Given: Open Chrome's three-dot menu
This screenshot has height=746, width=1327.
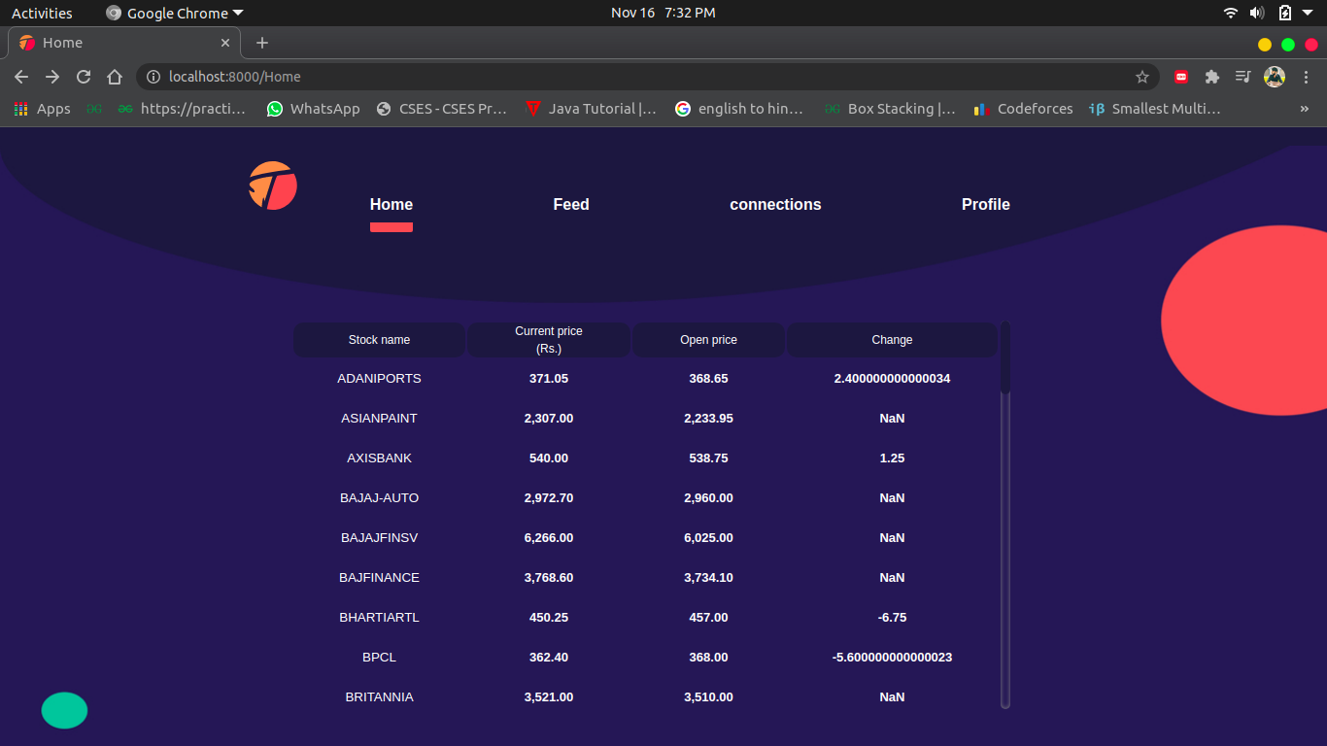Looking at the screenshot, I should pyautogui.click(x=1307, y=77).
